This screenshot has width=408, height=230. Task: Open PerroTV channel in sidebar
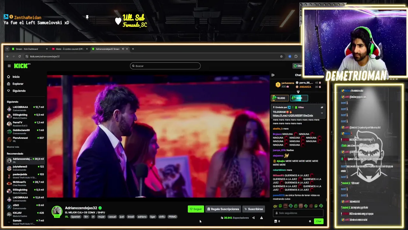pyautogui.click(x=25, y=124)
